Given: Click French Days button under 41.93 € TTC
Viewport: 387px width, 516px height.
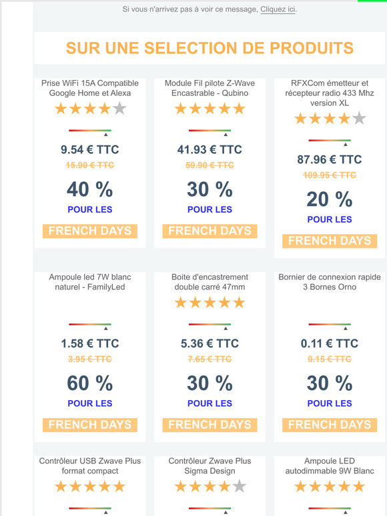Looking at the screenshot, I should click(210, 231).
